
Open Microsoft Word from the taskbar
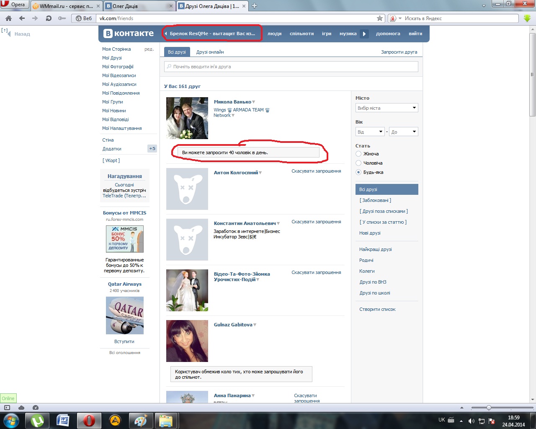[63, 421]
